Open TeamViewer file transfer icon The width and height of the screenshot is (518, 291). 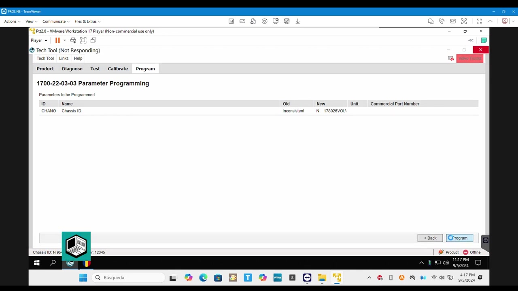tap(253, 21)
